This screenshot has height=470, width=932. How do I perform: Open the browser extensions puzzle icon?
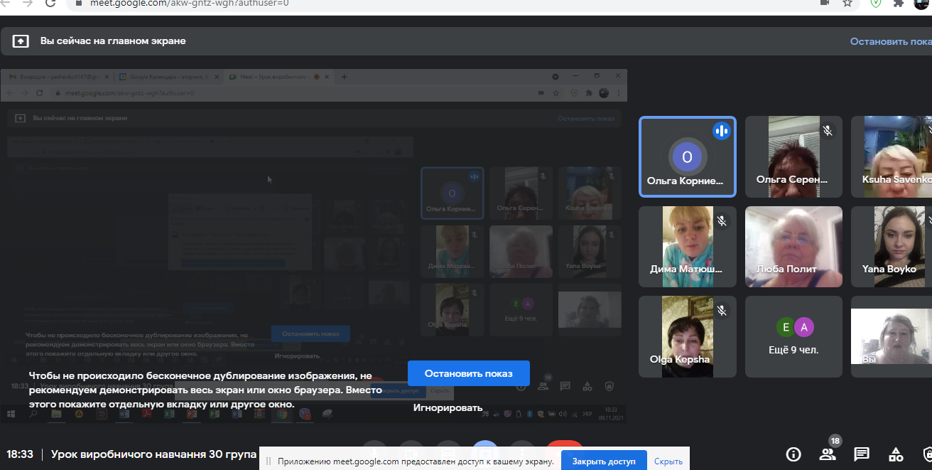899,3
